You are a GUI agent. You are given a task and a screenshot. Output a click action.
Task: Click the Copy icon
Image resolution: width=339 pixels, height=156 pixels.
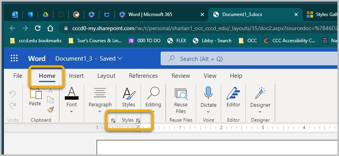(50, 100)
